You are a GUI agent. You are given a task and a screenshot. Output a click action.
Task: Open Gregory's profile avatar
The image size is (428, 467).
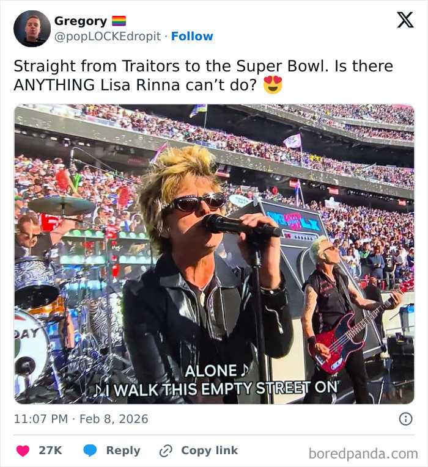pos(32,29)
